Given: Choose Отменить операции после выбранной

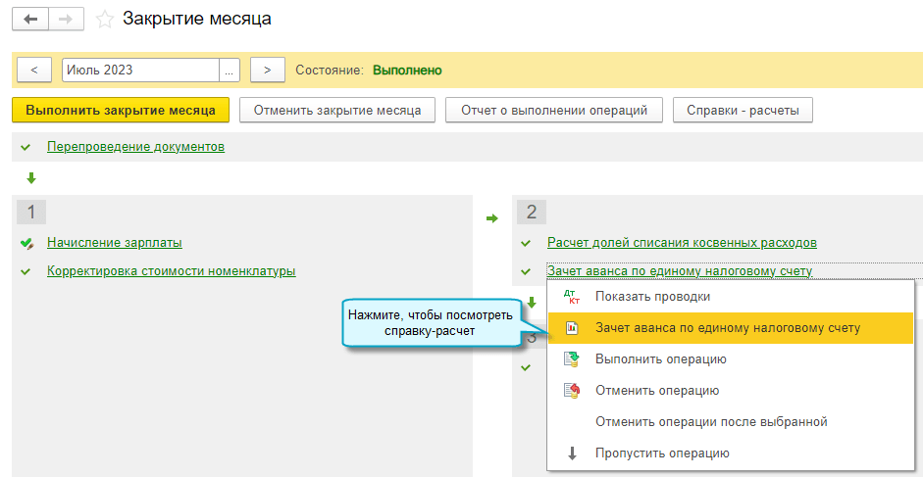Looking at the screenshot, I should pyautogui.click(x=711, y=422).
